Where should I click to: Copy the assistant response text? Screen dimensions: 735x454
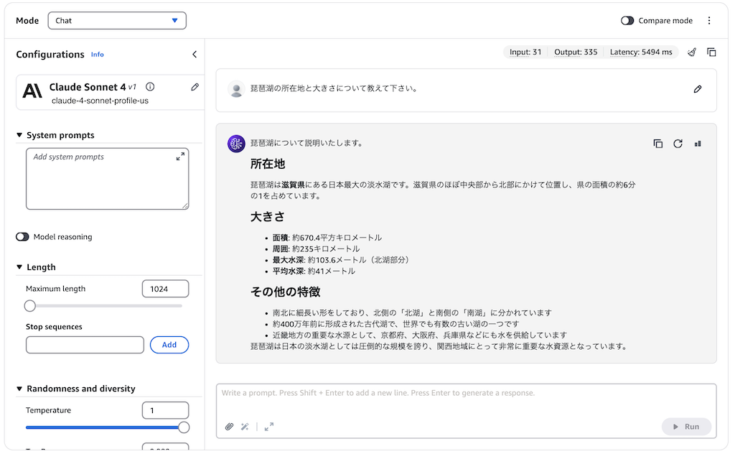657,144
